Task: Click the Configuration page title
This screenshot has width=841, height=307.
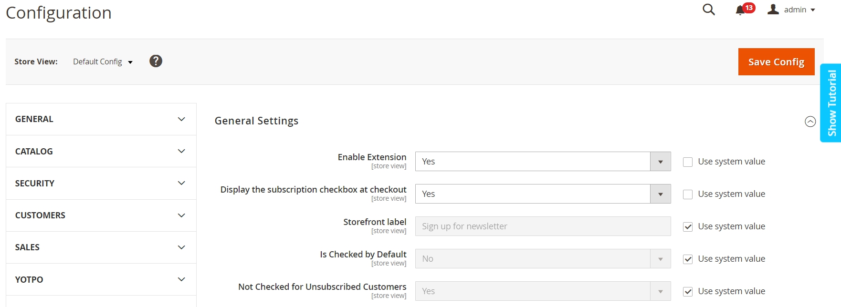Action: (59, 13)
